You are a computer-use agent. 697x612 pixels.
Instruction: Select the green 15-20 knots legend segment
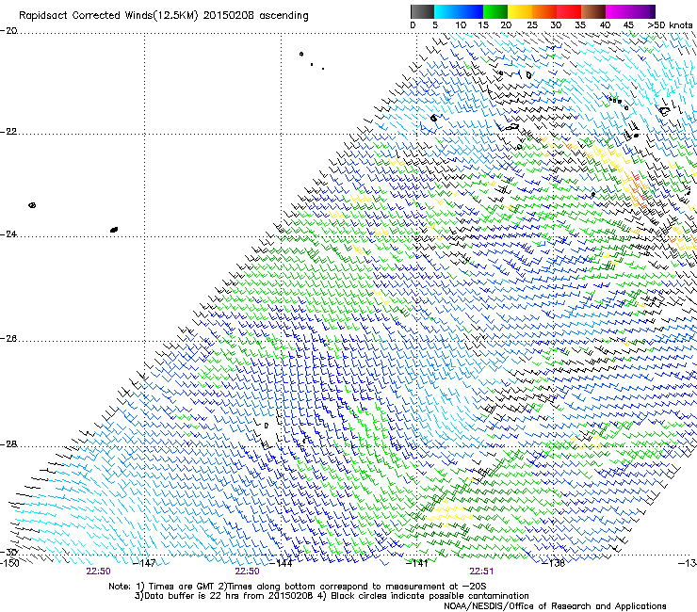click(x=495, y=11)
